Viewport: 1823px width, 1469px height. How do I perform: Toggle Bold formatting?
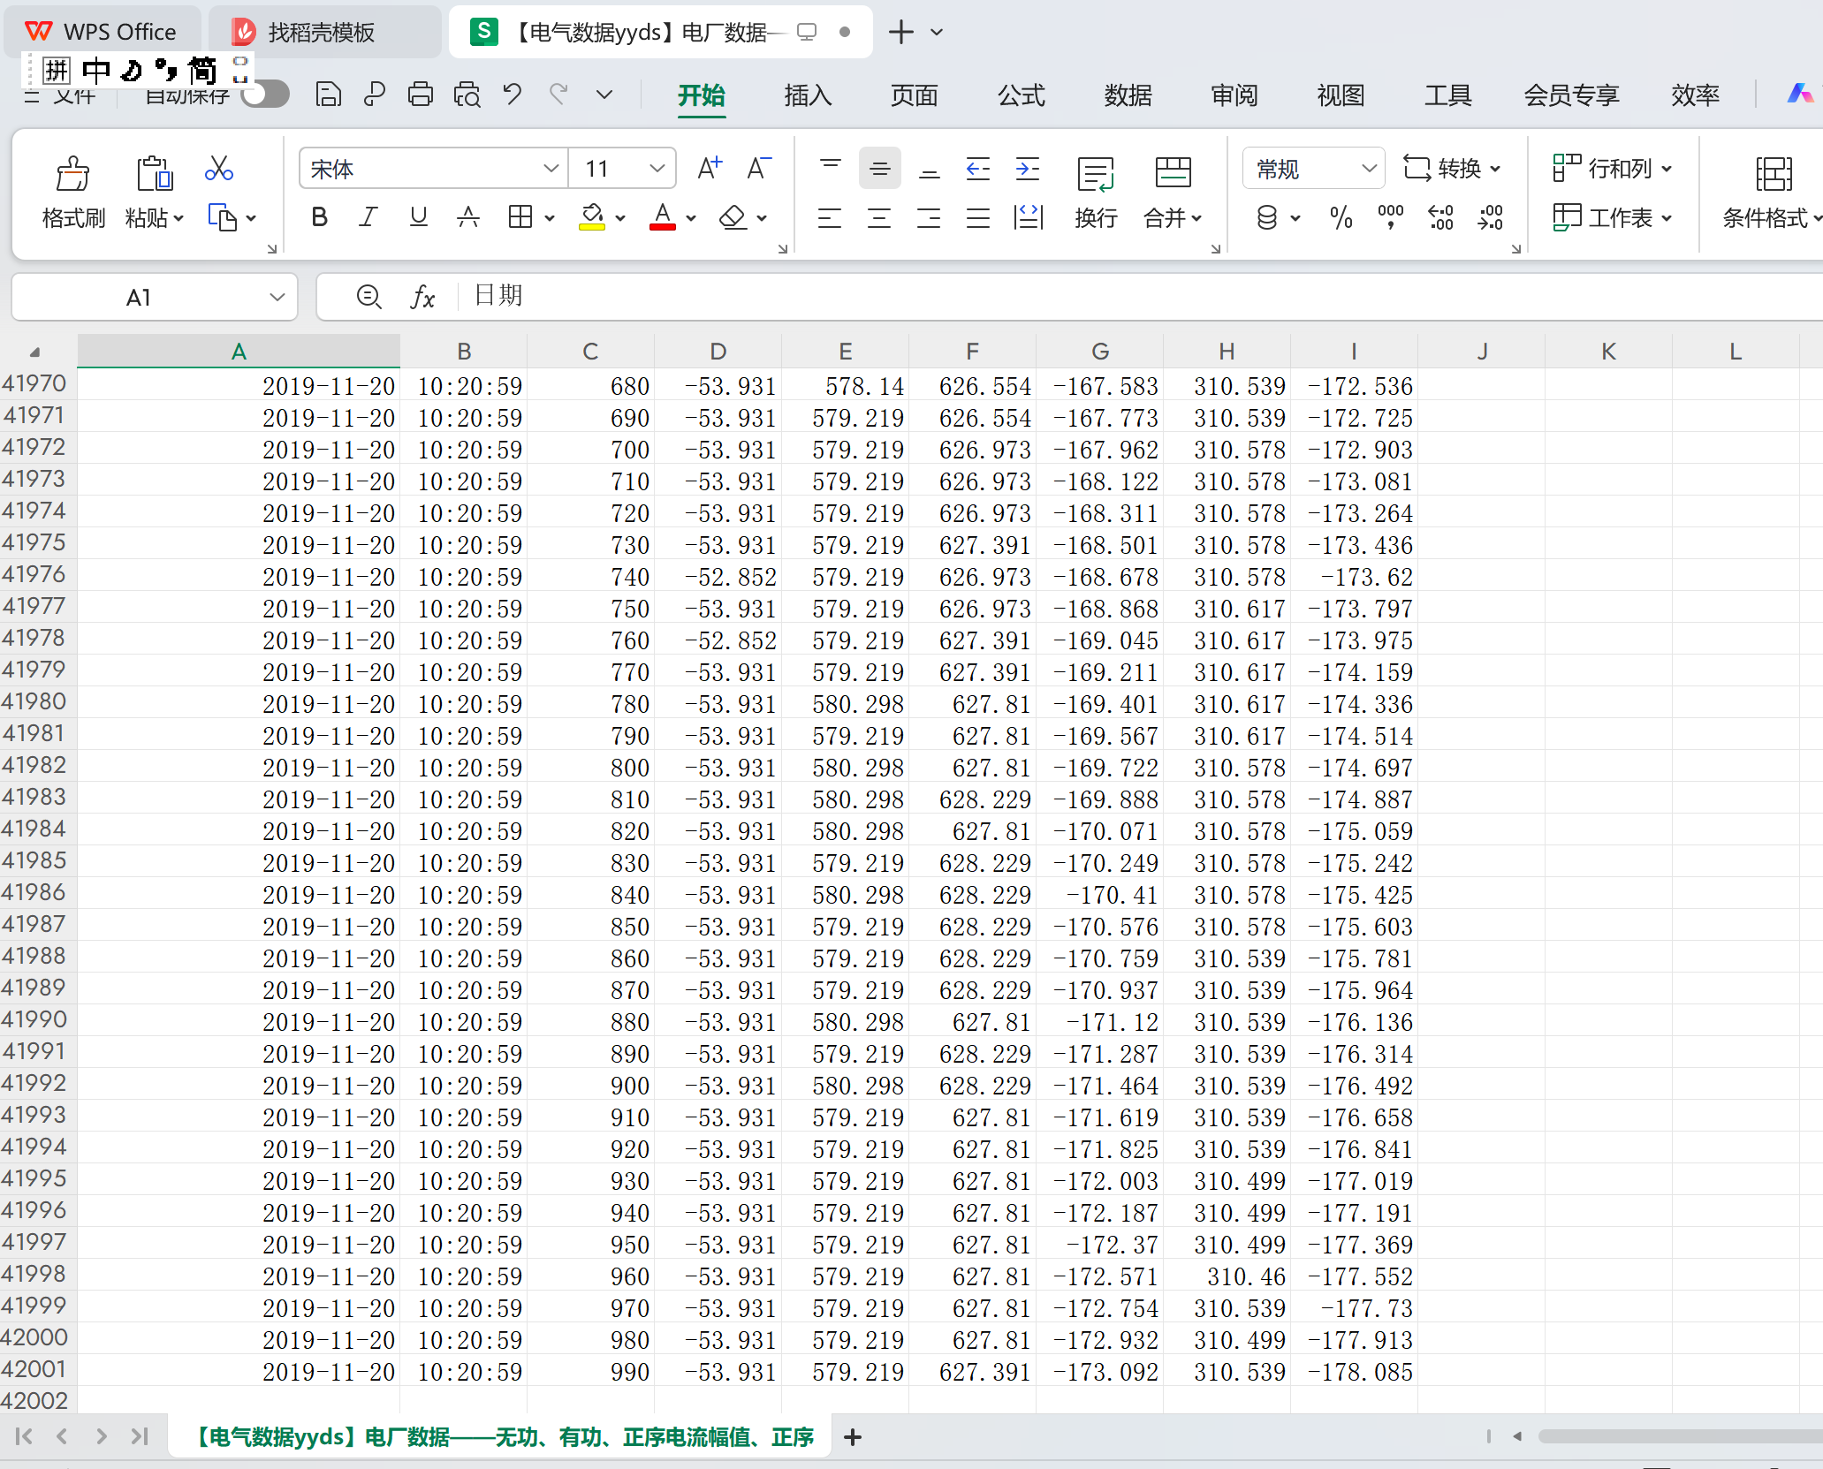click(x=319, y=217)
